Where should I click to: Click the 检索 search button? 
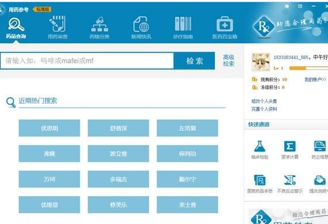pos(195,61)
